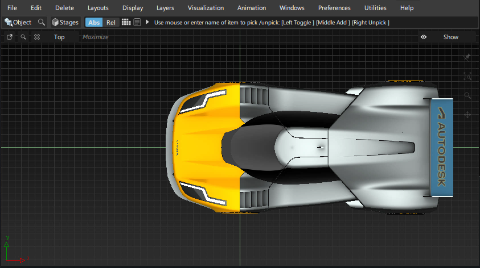Toggle the eye visibility icon beside Show
480x268 pixels.
pos(424,37)
